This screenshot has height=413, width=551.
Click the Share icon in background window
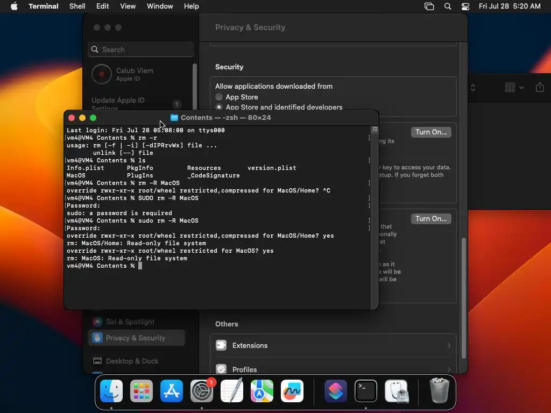[x=540, y=87]
